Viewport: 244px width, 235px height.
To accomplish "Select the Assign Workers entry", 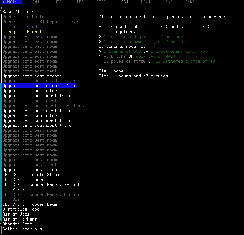I will [20, 219].
